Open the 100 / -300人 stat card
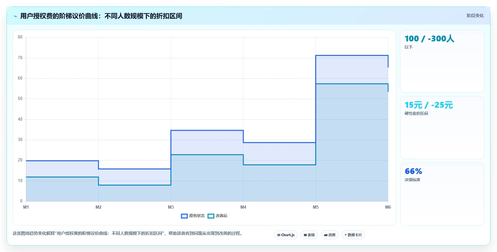This screenshot has height=252, width=497. tap(442, 61)
